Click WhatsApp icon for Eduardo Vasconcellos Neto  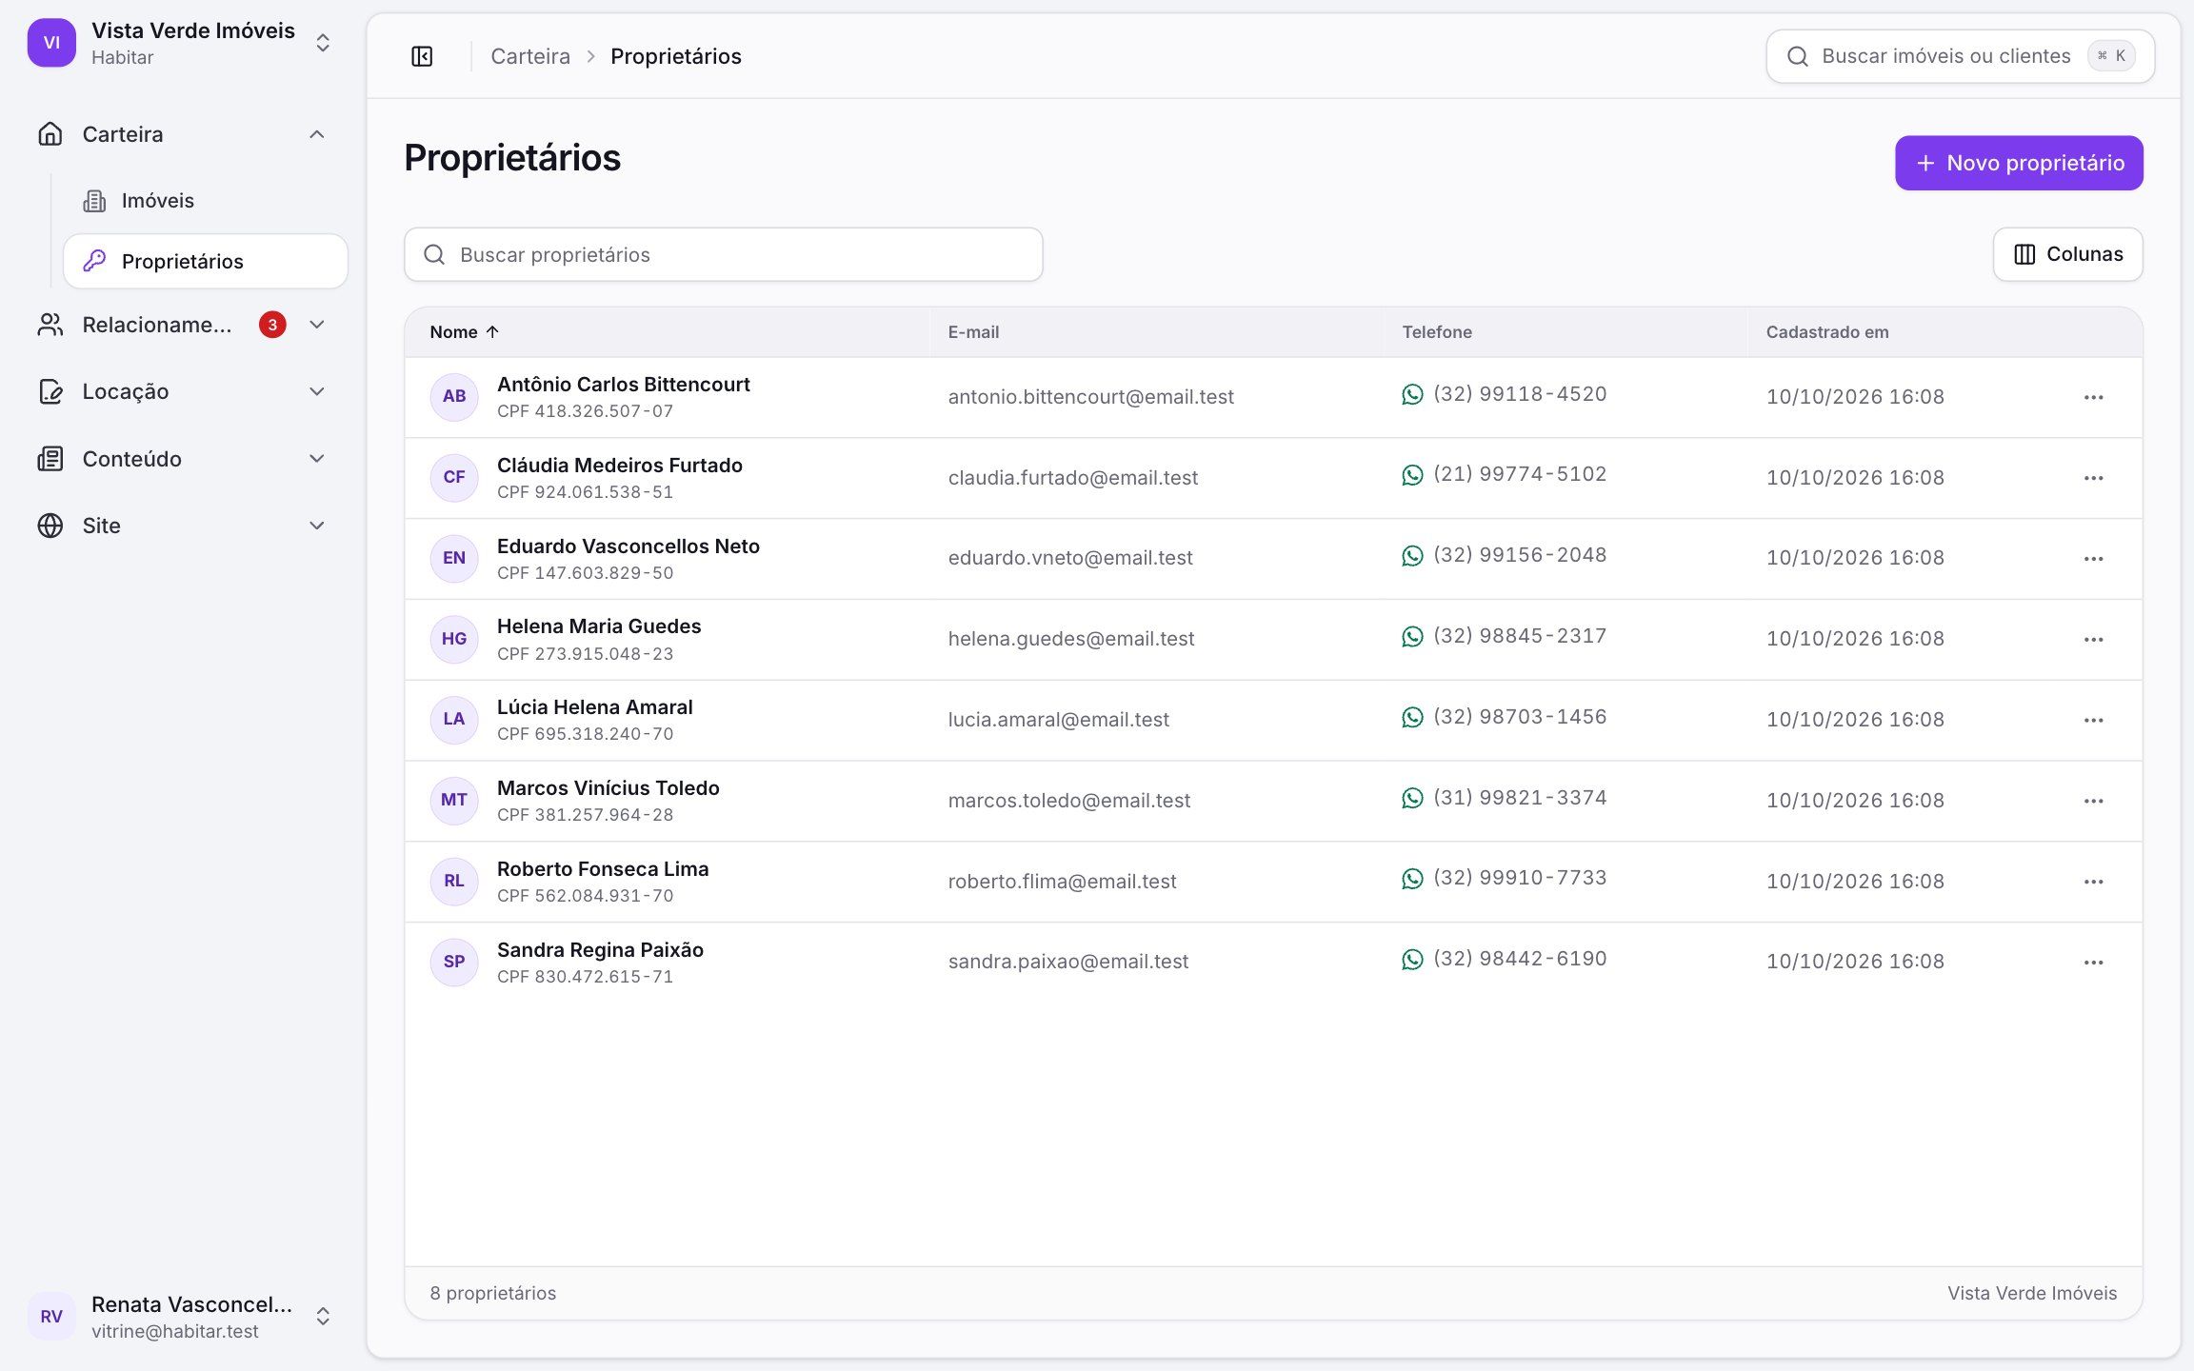pos(1412,556)
